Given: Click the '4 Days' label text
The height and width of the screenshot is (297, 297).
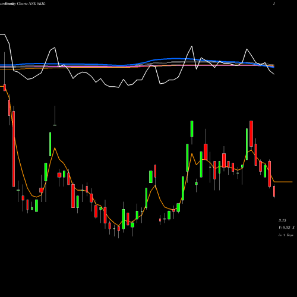Looking at the screenshot, I should tap(288, 235).
